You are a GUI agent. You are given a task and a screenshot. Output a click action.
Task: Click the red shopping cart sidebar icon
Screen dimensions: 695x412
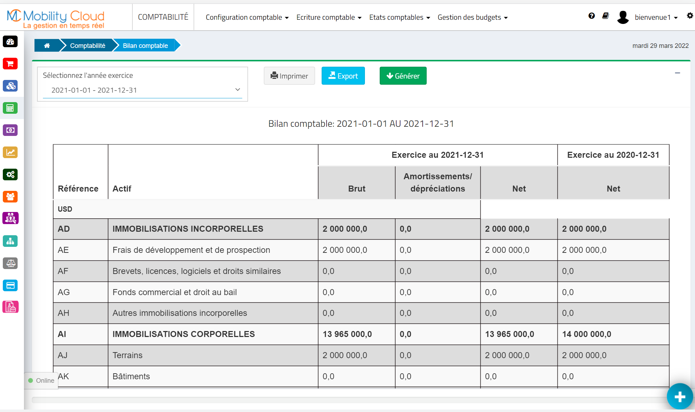point(10,64)
